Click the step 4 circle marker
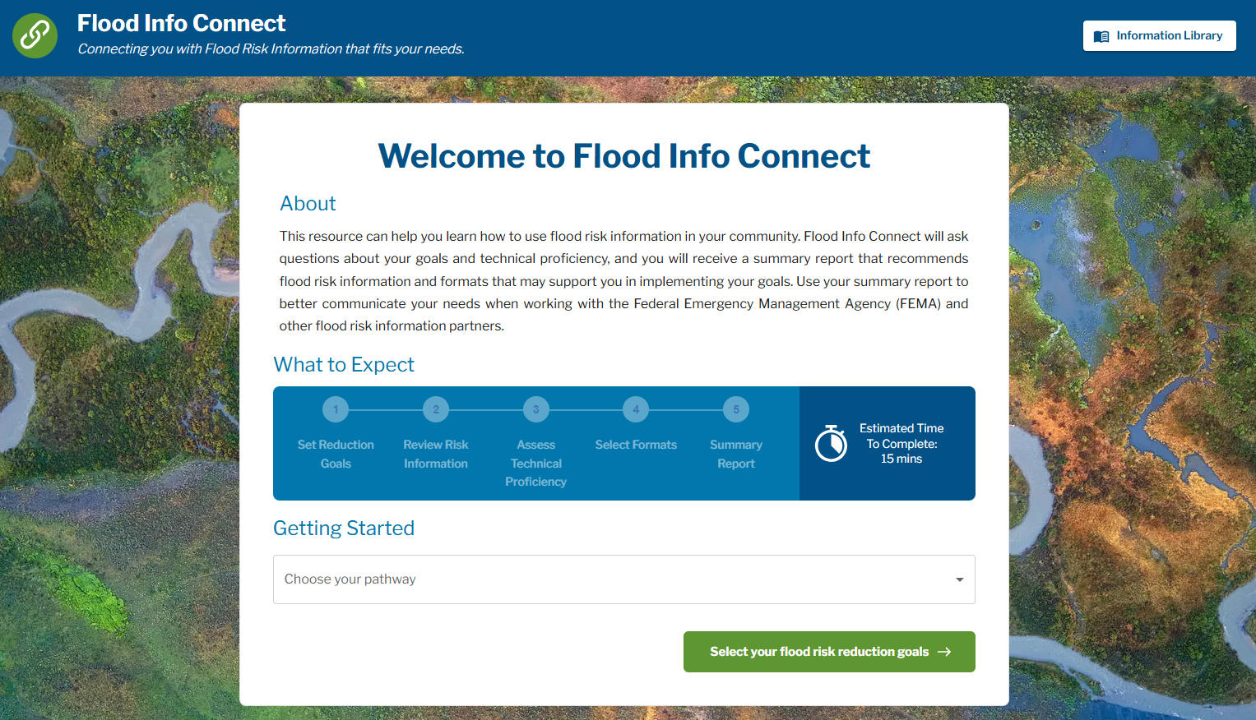 click(636, 409)
